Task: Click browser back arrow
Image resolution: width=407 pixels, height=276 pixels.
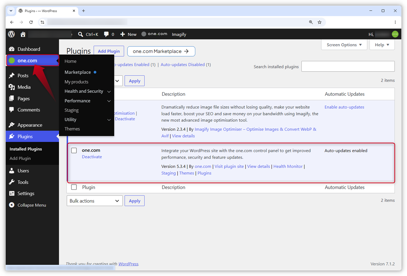Action: (x=12, y=22)
